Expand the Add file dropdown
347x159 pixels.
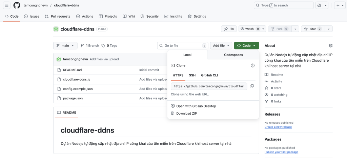(221, 45)
